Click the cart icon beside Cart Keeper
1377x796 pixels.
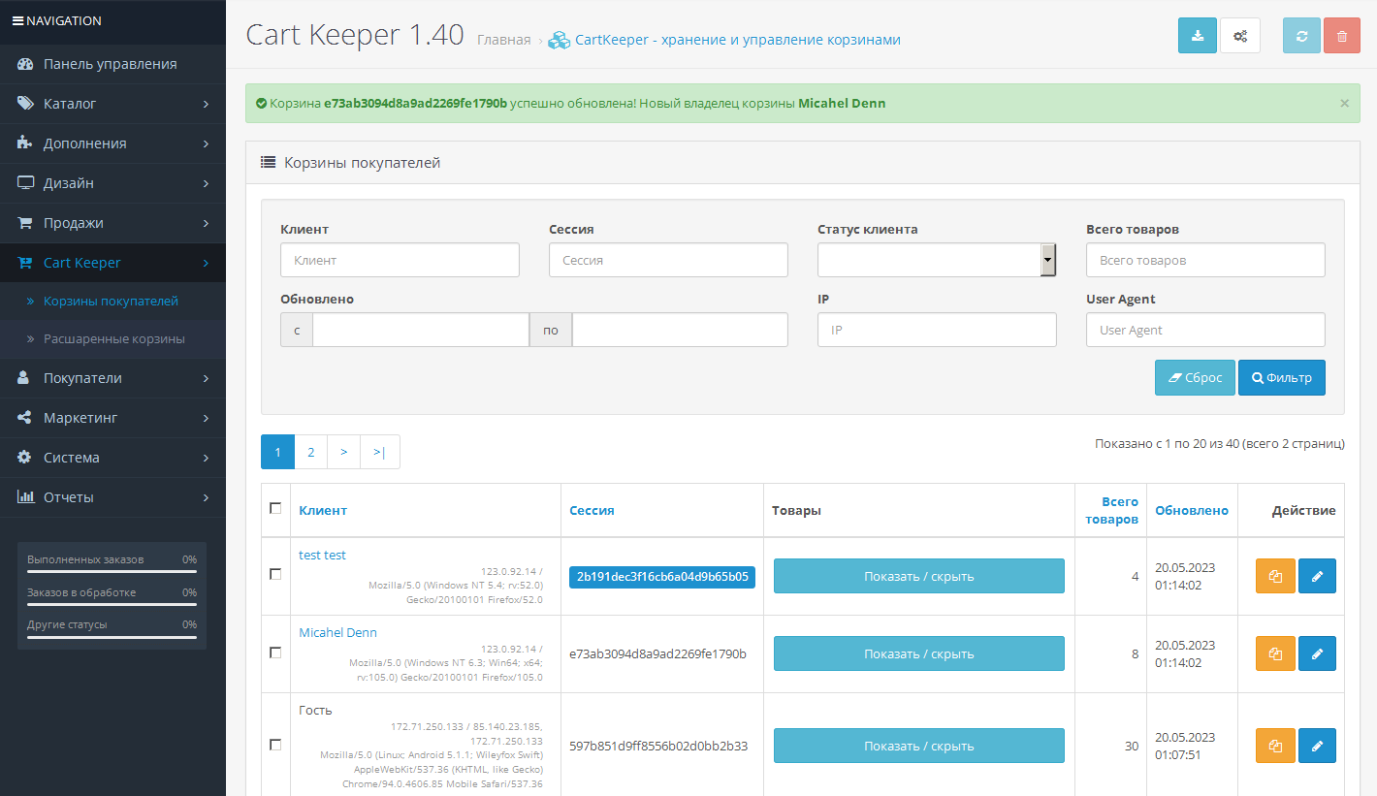click(x=25, y=263)
